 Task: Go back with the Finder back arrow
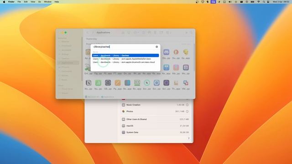88,32
